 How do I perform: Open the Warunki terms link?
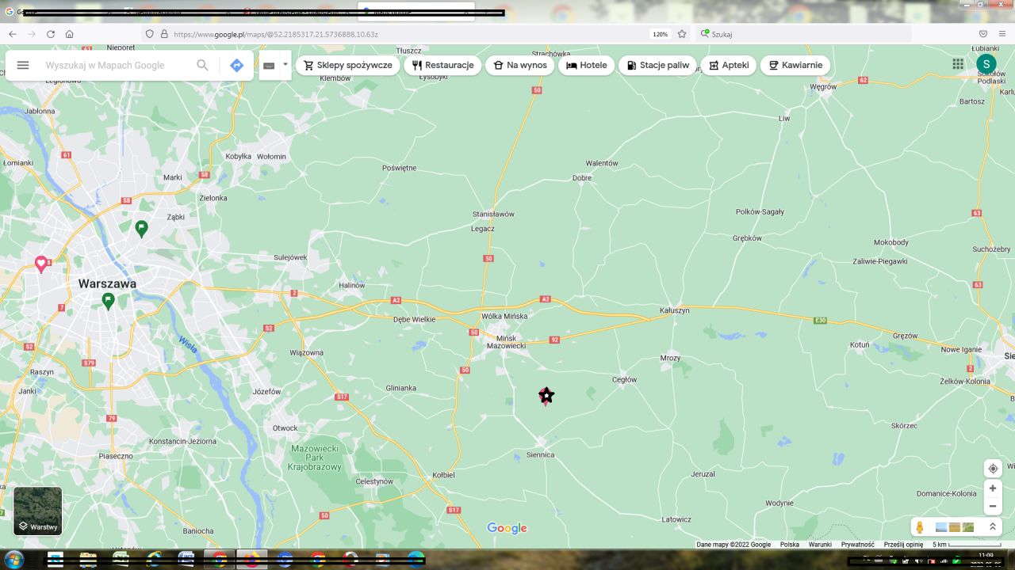click(x=820, y=545)
